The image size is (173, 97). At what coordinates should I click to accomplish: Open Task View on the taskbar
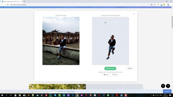click(x=11, y=95)
